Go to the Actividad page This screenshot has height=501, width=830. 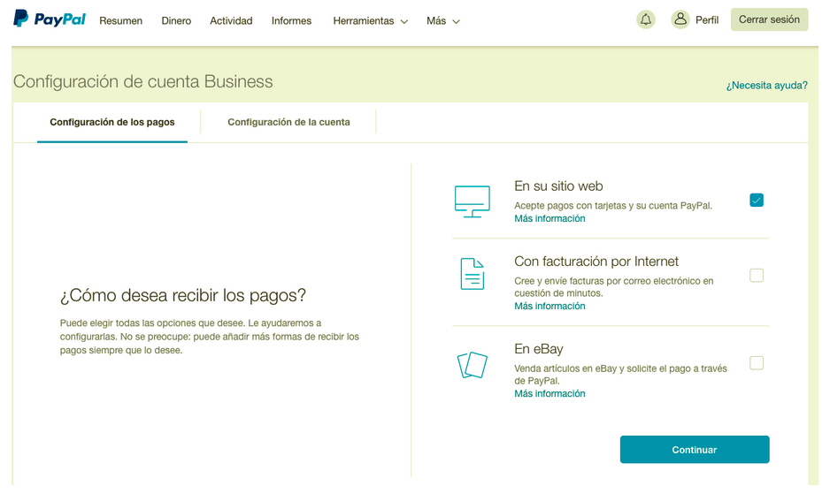[231, 21]
